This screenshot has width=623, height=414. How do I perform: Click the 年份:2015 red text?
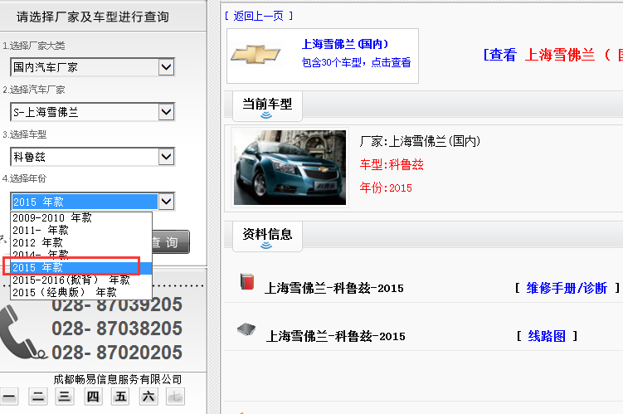coord(386,188)
